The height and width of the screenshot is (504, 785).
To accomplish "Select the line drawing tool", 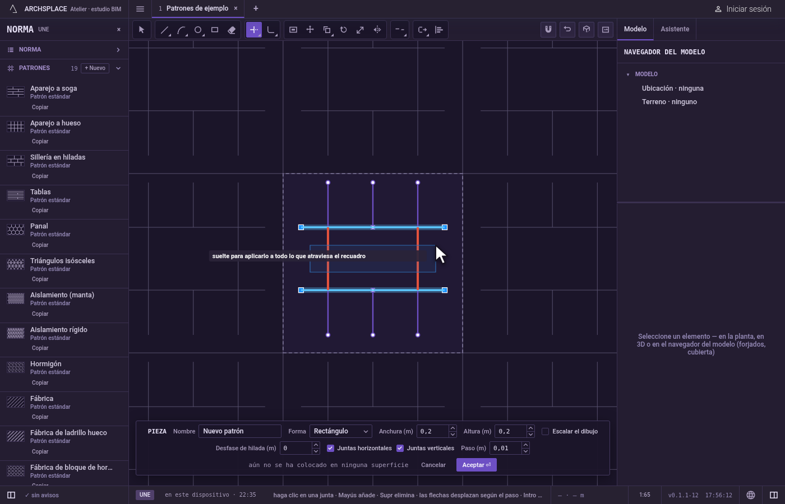I will coord(164,30).
